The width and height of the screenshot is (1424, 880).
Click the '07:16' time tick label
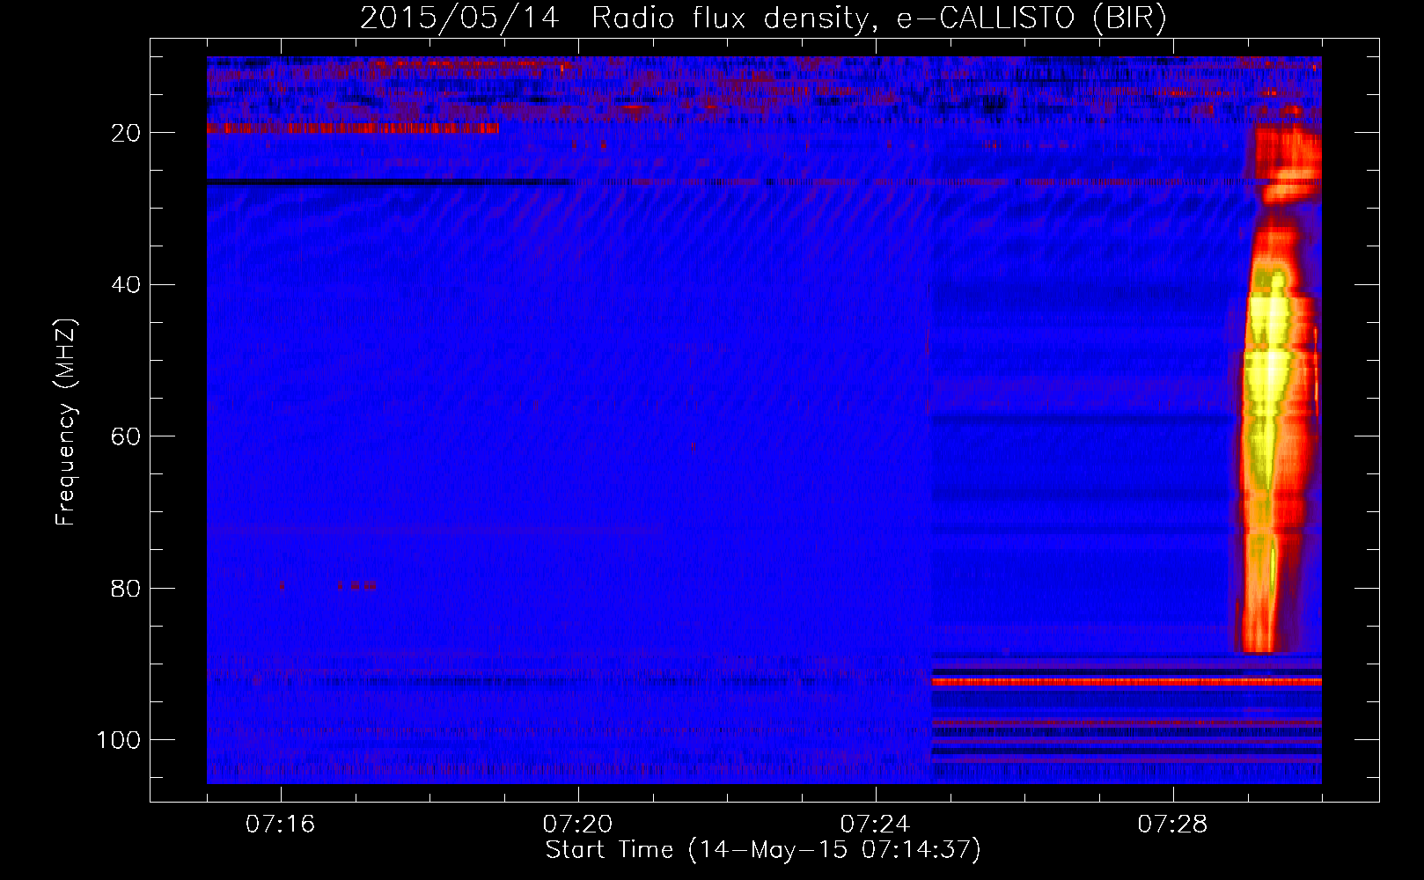click(x=281, y=825)
